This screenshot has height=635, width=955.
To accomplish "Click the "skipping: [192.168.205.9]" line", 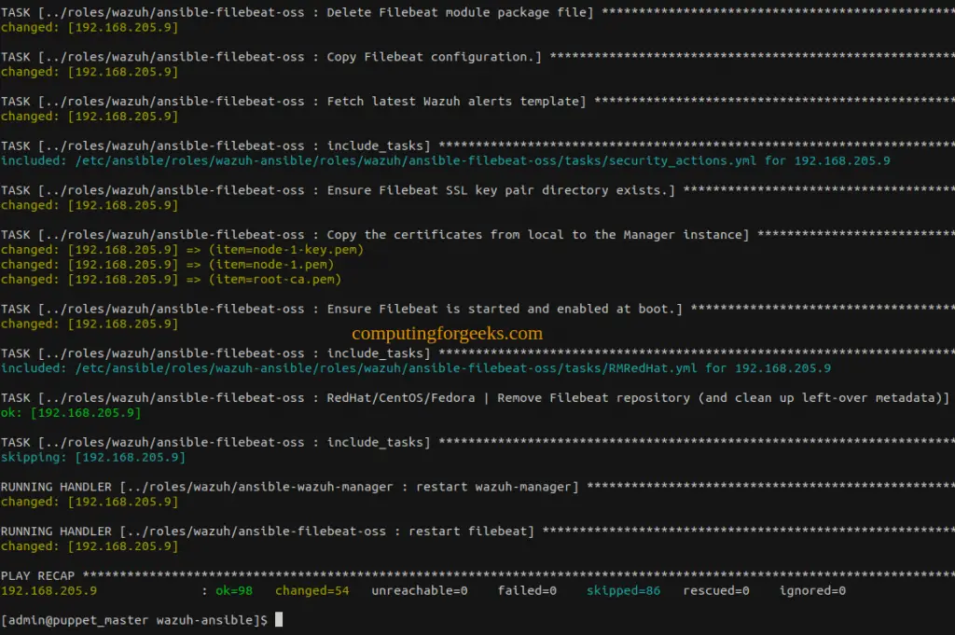I will (93, 457).
